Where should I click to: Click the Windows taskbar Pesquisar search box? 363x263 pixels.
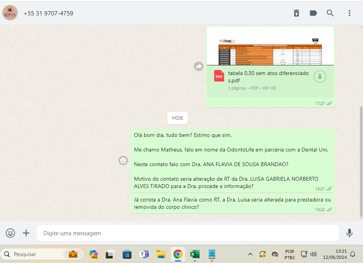click(42, 254)
